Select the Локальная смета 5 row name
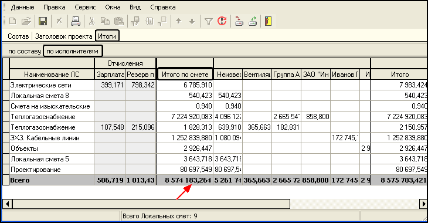428x223 pixels. pyautogui.click(x=40, y=159)
